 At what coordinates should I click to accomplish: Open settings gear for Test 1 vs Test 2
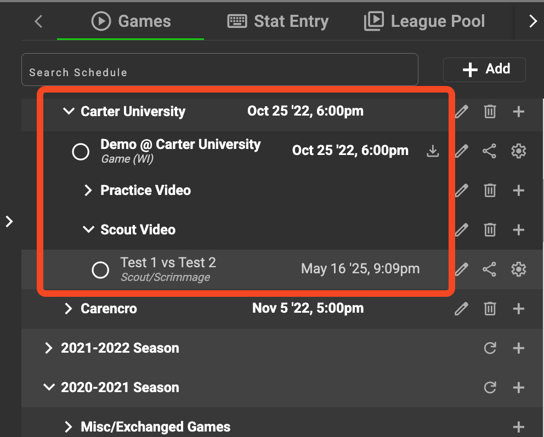point(518,269)
